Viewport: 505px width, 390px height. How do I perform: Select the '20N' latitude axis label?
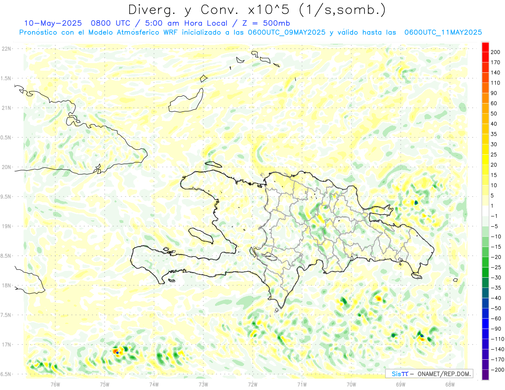pyautogui.click(x=6, y=167)
